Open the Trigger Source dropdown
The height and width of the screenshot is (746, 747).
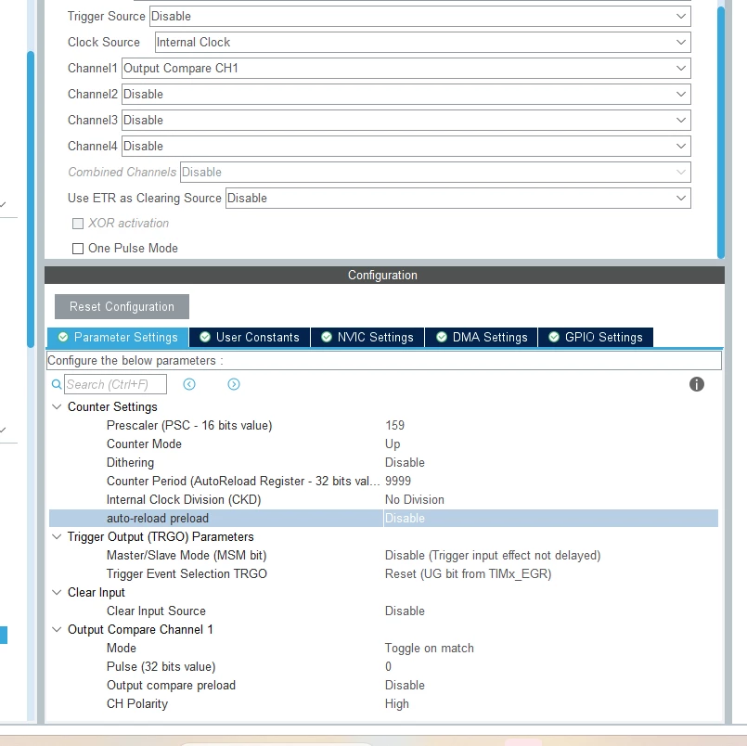(x=419, y=16)
